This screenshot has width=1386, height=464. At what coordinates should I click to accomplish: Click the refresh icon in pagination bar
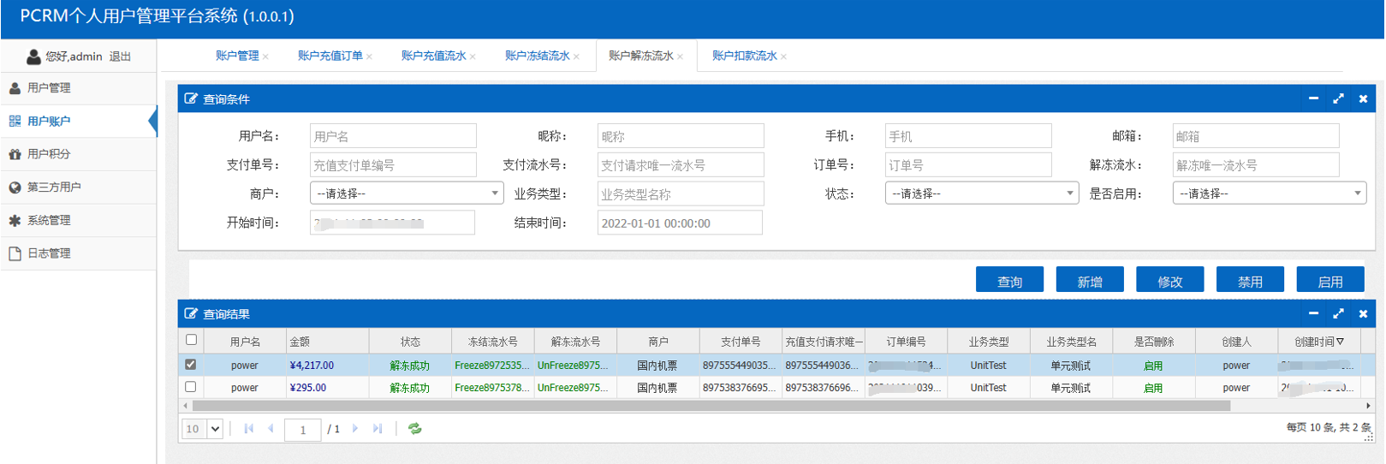tap(415, 429)
